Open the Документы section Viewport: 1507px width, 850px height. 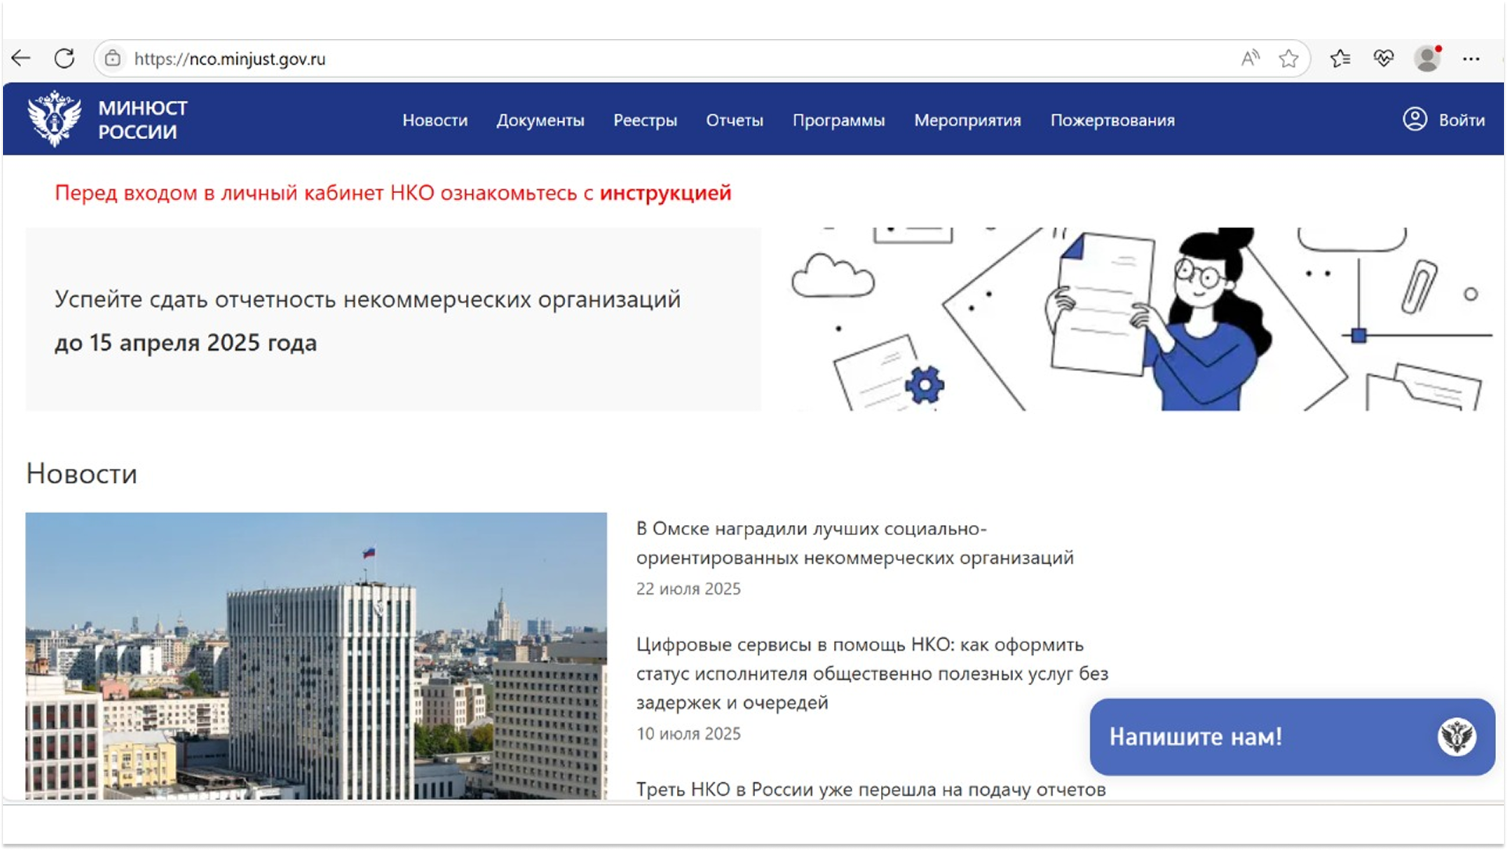[541, 120]
